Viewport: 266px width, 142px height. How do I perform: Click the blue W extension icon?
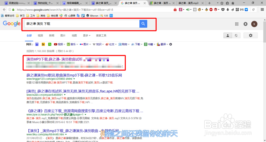pyautogui.click(x=246, y=10)
